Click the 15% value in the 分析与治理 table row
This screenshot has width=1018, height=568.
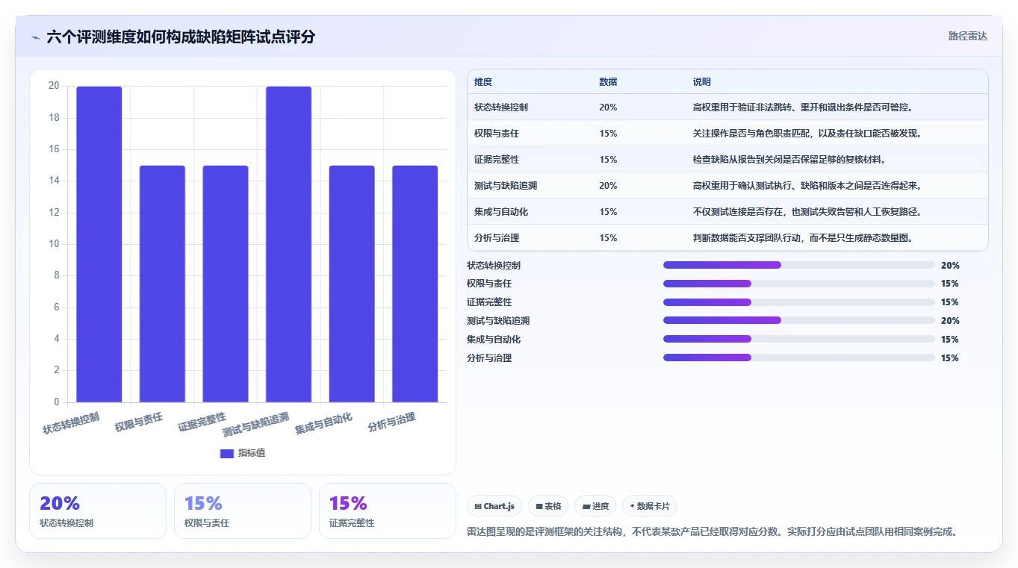(608, 238)
